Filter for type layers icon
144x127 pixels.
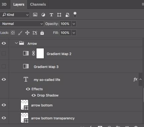(51, 15)
